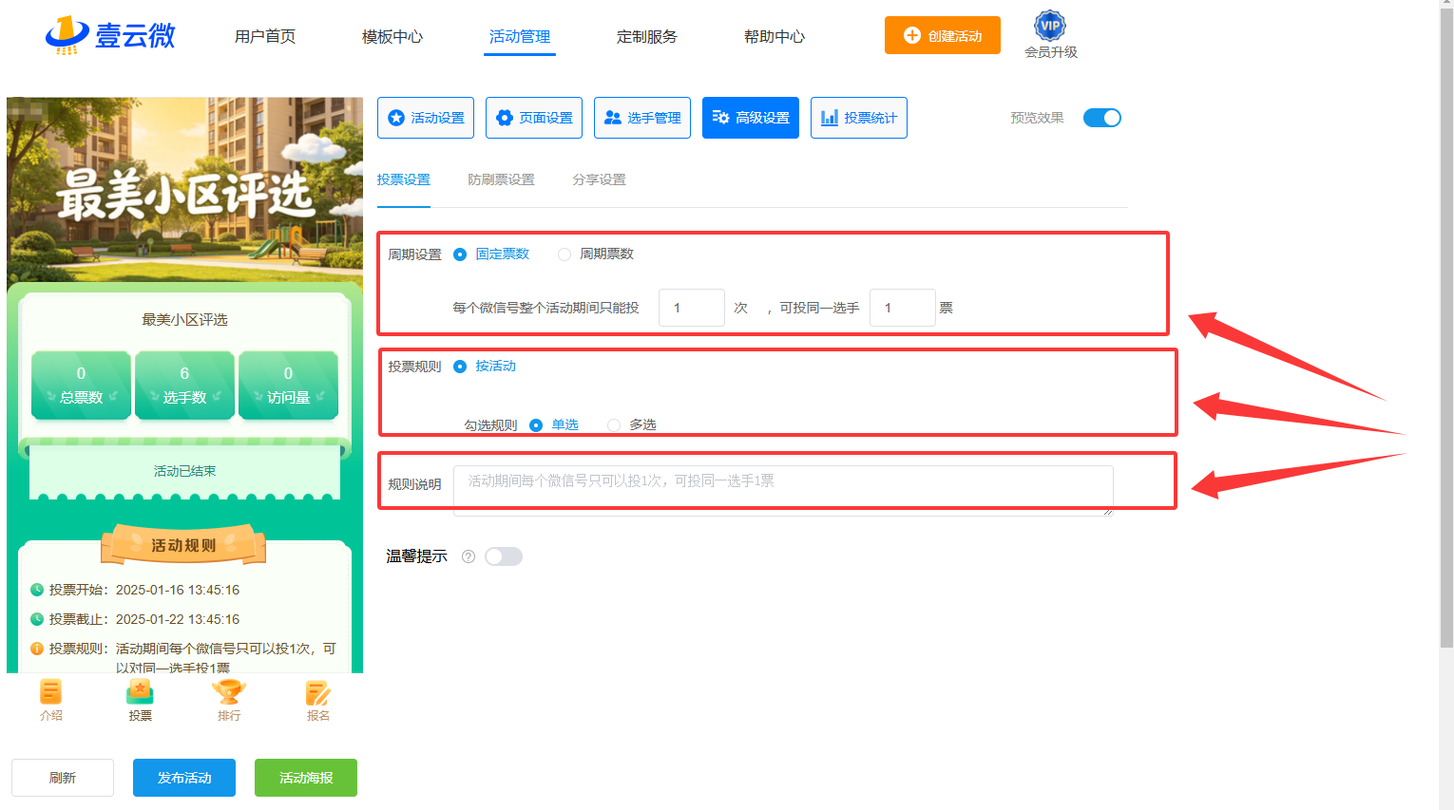Click the 选手数 stat card
1454x810 pixels.
click(184, 386)
